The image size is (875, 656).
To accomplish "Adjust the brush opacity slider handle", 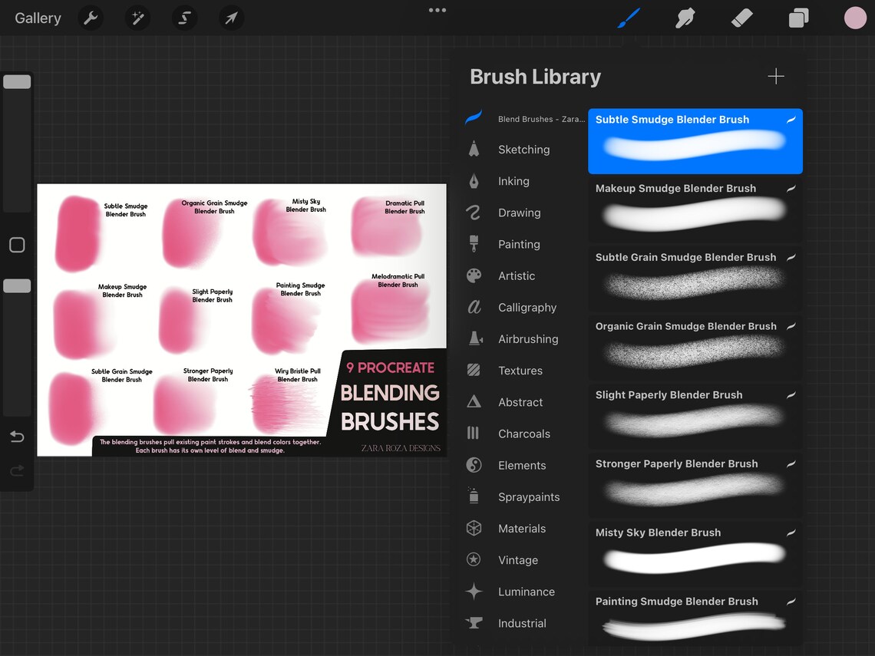I will coord(18,286).
